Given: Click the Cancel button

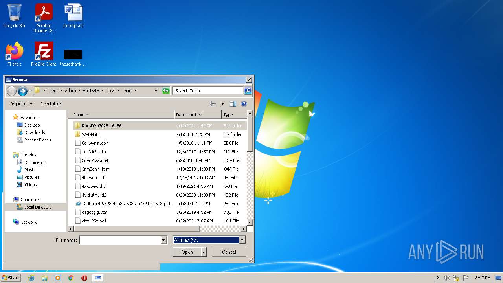Looking at the screenshot, I should [229, 252].
